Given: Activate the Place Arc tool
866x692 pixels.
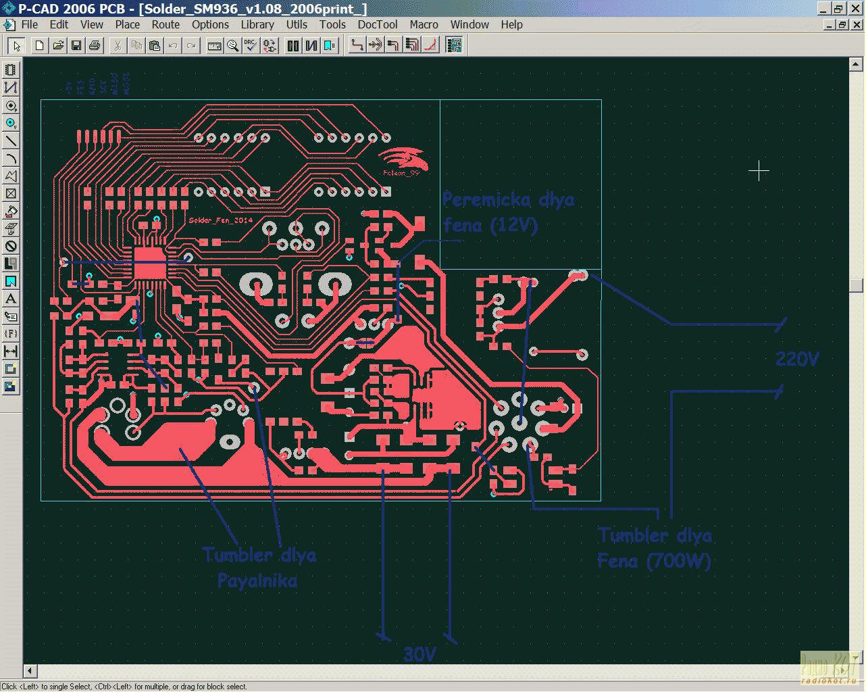Looking at the screenshot, I should point(11,158).
